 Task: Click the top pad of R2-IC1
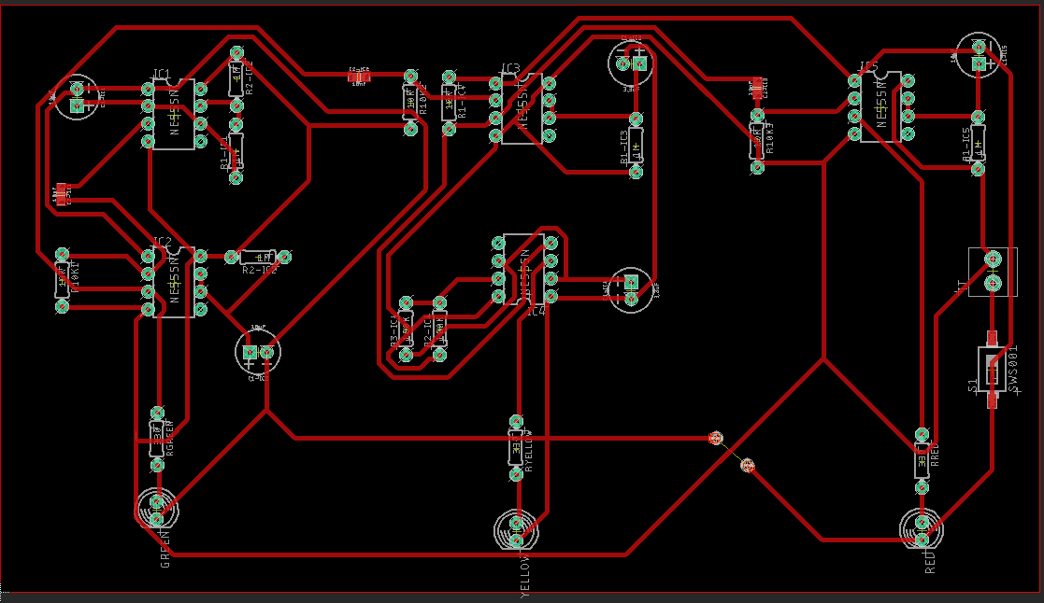click(x=236, y=52)
